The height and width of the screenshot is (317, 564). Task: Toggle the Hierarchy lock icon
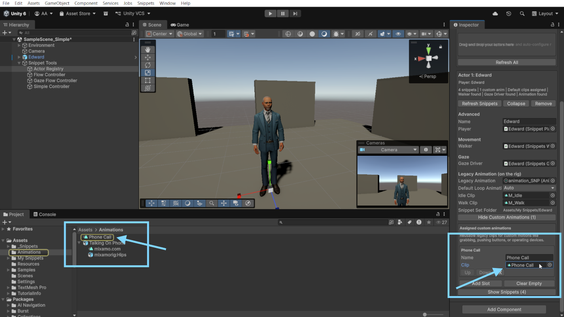pos(127,25)
